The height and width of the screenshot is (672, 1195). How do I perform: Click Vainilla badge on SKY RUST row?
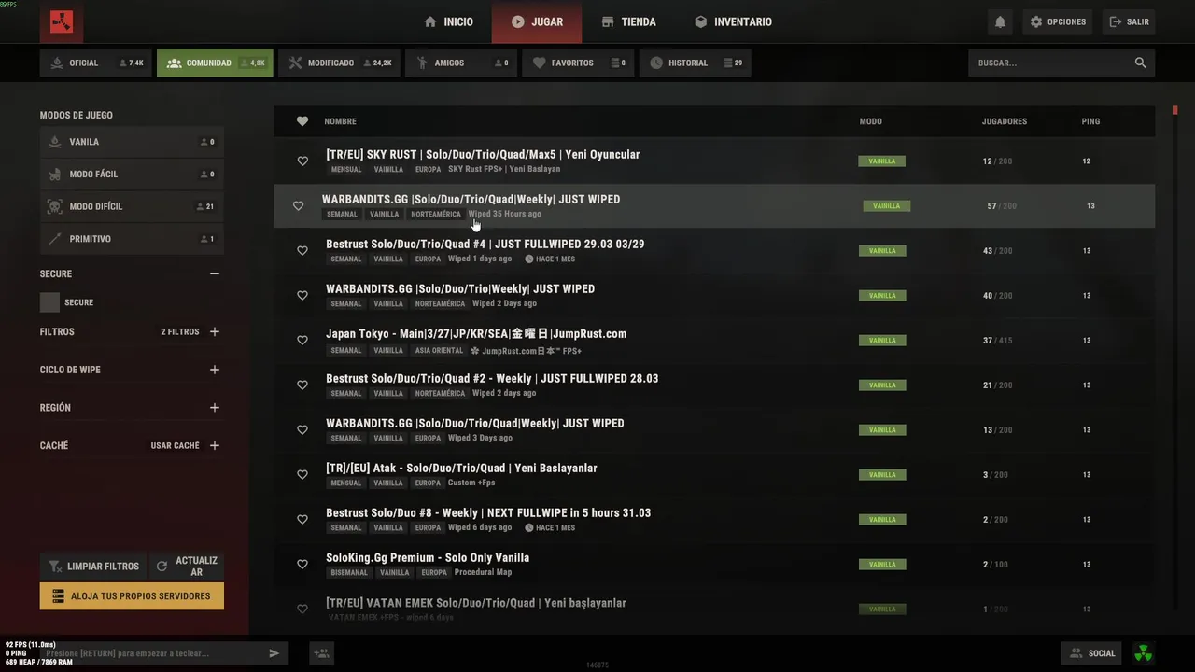tap(882, 161)
